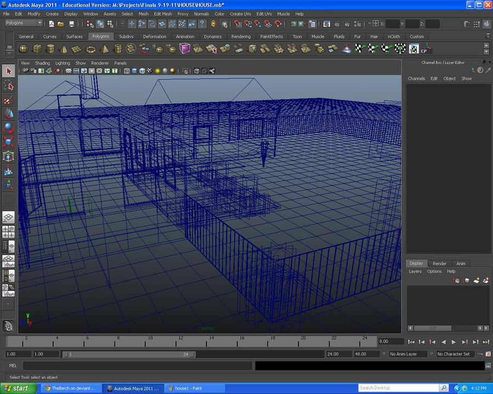Click the current time field 8.00
493x394 pixels.
coord(391,341)
